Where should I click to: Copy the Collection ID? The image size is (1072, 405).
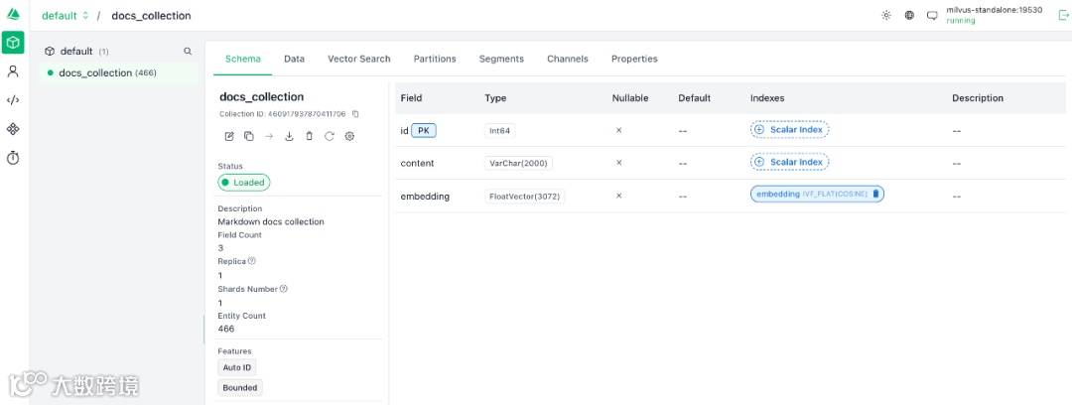(355, 114)
